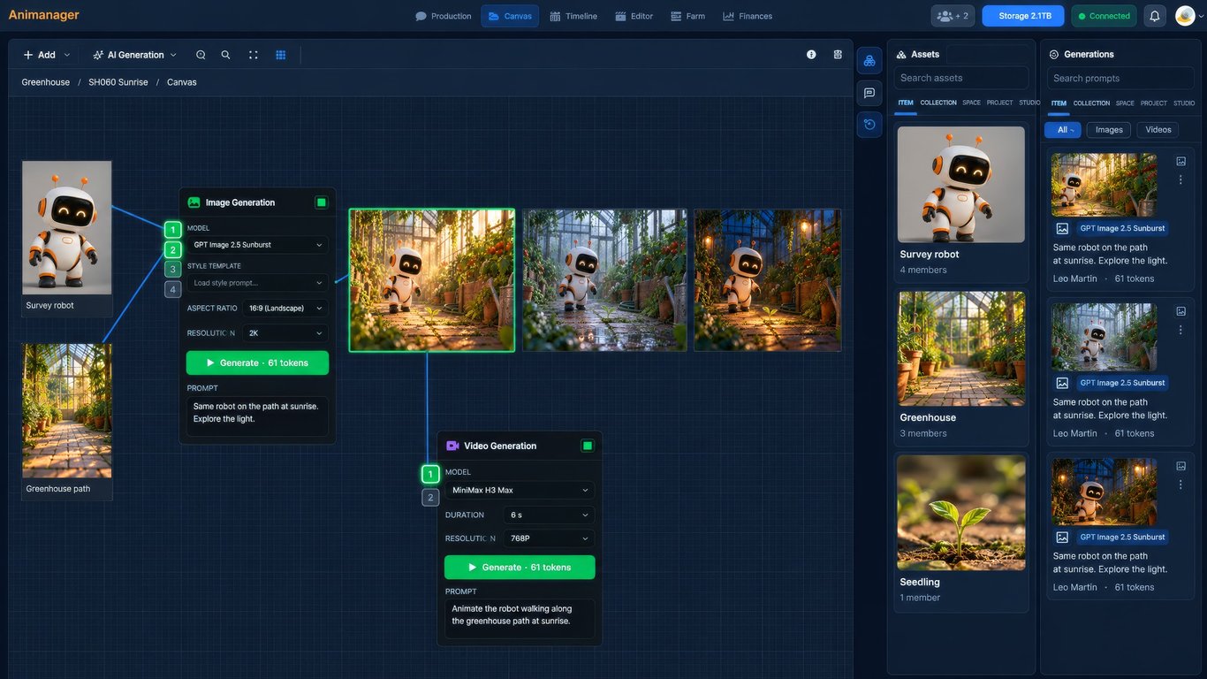This screenshot has width=1207, height=679.
Task: Open the 6 s duration dropdown
Action: click(x=549, y=515)
